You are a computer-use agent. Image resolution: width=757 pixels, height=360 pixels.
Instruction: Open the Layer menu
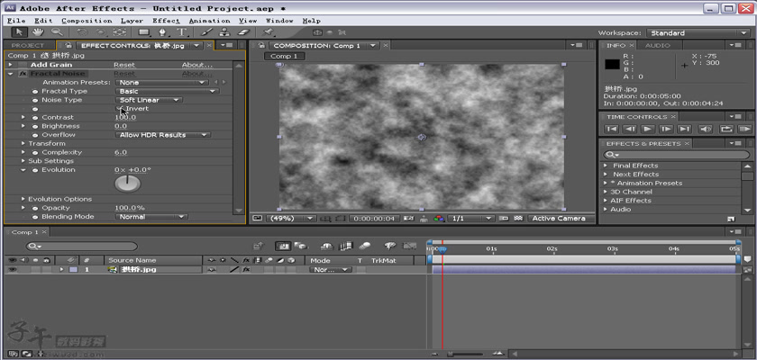[132, 21]
